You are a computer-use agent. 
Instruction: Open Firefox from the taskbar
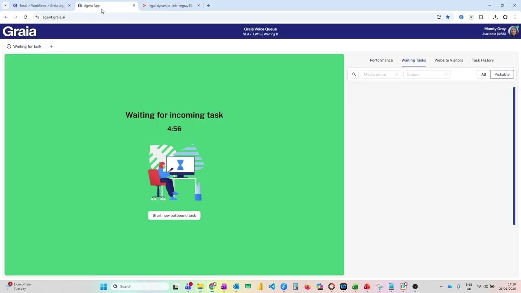(x=307, y=286)
